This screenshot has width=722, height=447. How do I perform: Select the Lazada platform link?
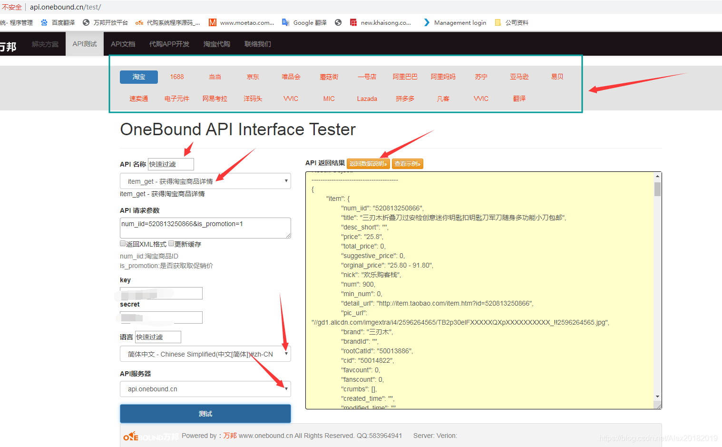tap(367, 99)
